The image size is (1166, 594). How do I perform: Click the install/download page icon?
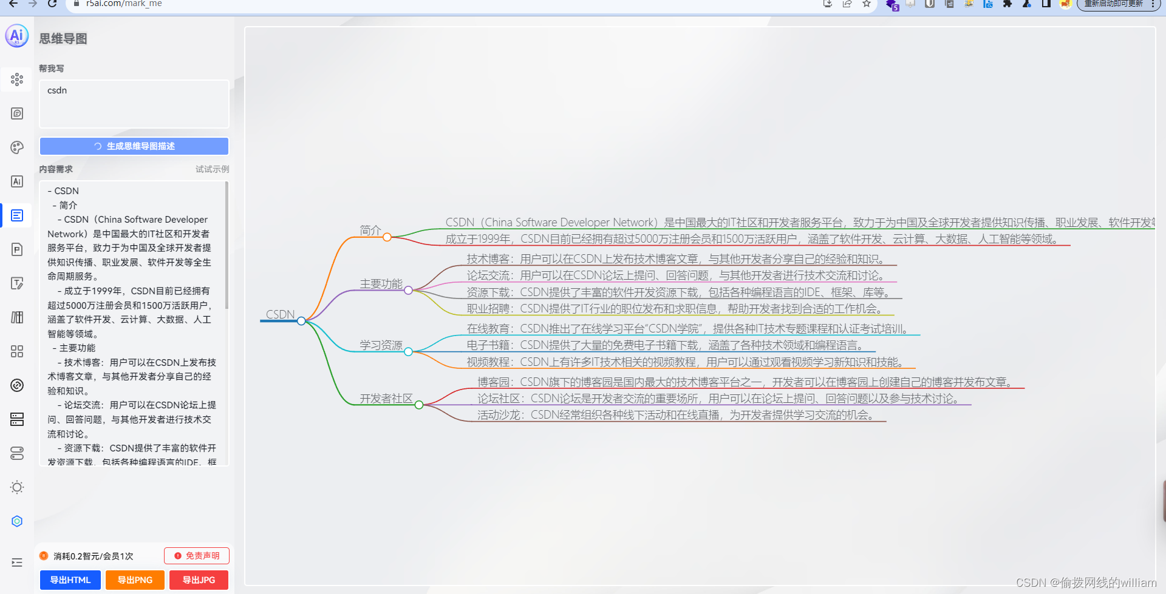(828, 4)
